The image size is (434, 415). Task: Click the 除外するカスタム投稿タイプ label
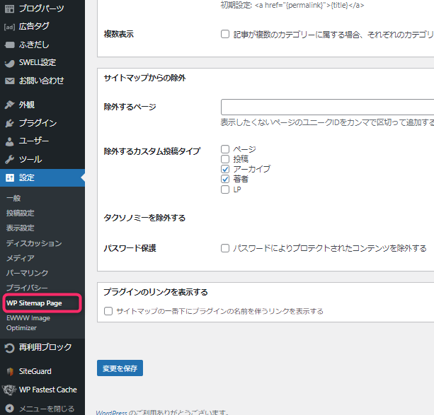[x=152, y=151]
